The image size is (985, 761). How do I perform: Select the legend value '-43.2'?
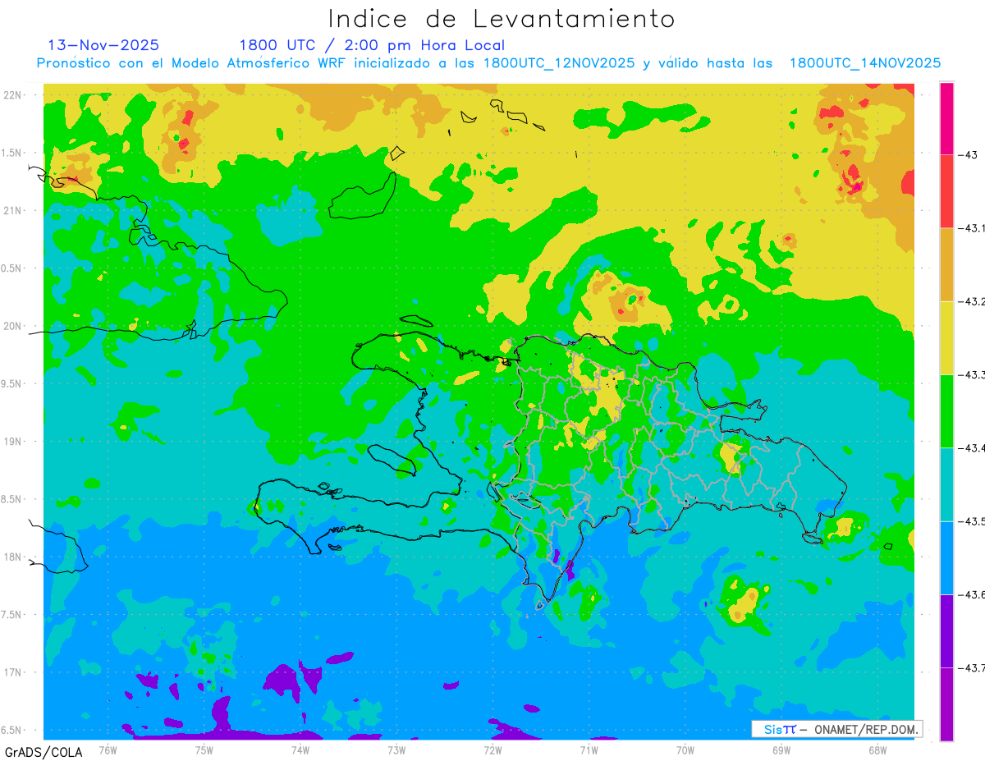click(x=970, y=301)
